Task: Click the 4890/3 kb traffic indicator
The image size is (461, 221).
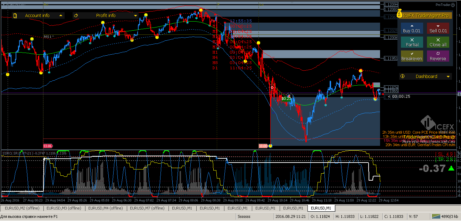Action: coord(449,216)
